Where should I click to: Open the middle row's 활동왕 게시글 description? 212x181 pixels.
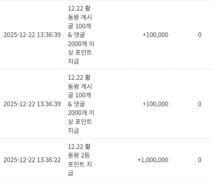80,104
